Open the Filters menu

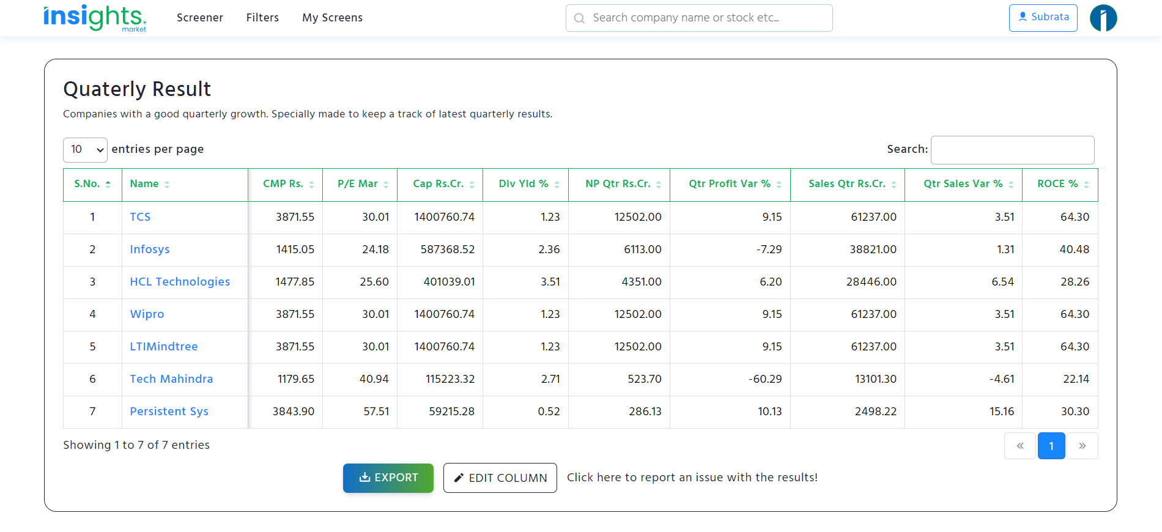coord(262,18)
